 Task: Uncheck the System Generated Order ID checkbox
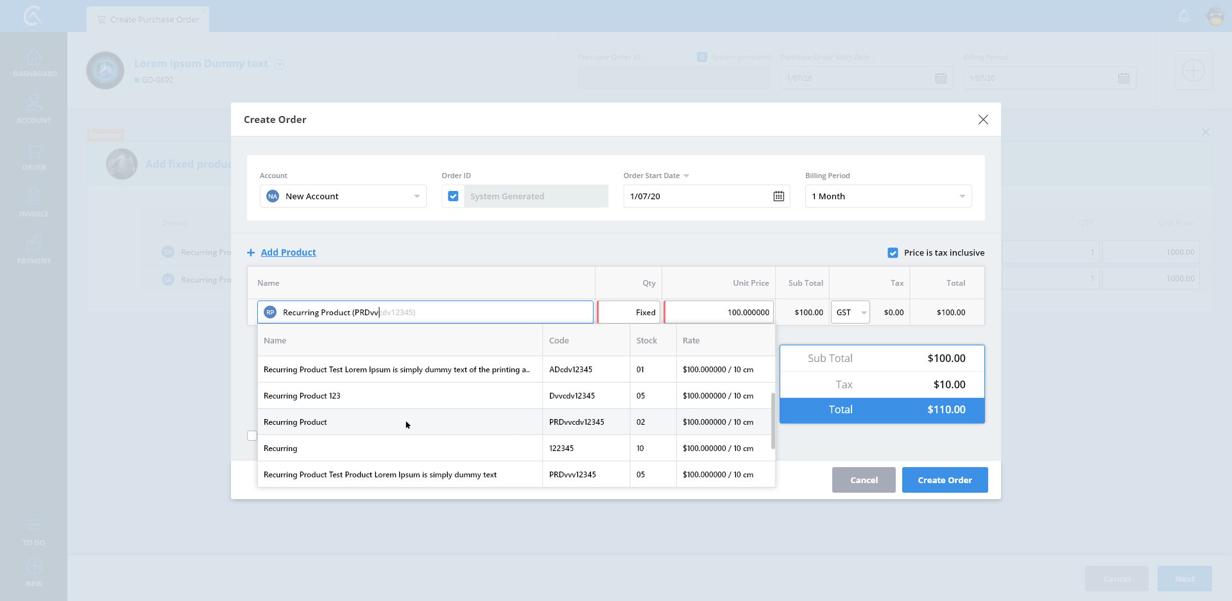click(453, 196)
